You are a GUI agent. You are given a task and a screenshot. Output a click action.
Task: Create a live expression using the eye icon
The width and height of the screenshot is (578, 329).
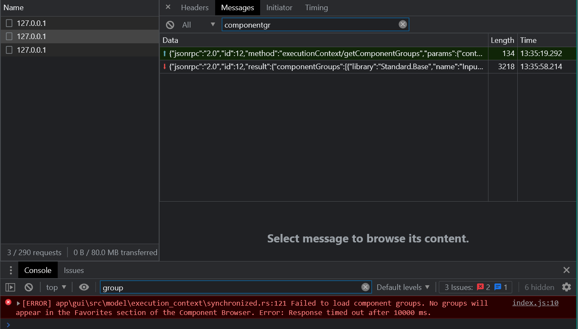pyautogui.click(x=84, y=287)
